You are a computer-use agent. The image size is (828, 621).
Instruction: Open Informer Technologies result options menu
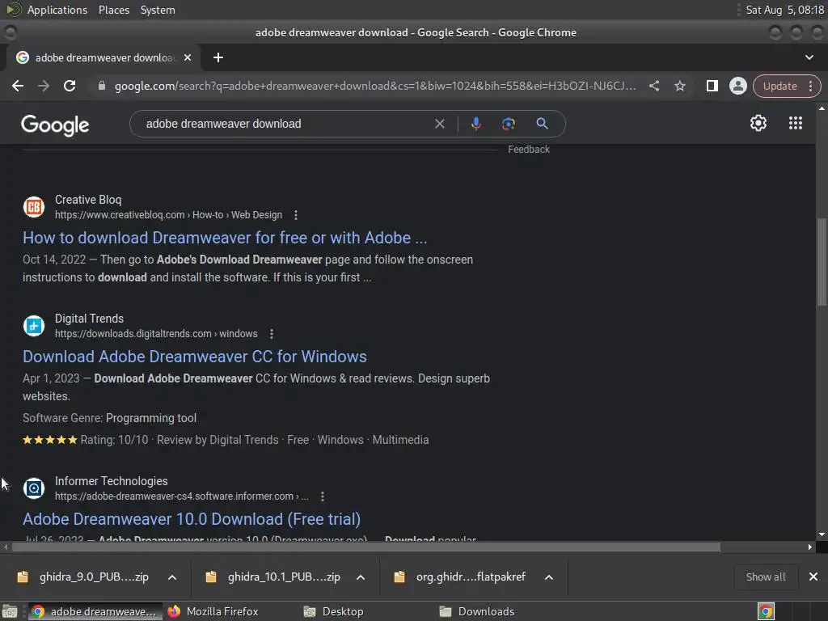click(x=322, y=496)
